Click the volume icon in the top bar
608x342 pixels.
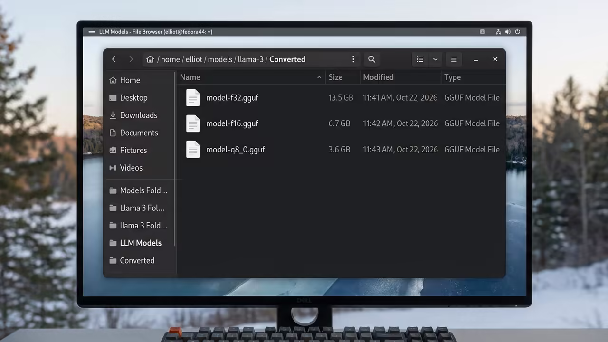coord(508,32)
